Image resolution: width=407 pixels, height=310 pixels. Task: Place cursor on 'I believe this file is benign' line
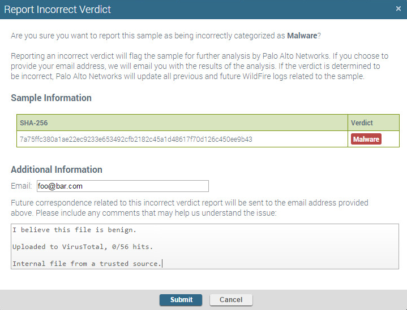[74, 230]
